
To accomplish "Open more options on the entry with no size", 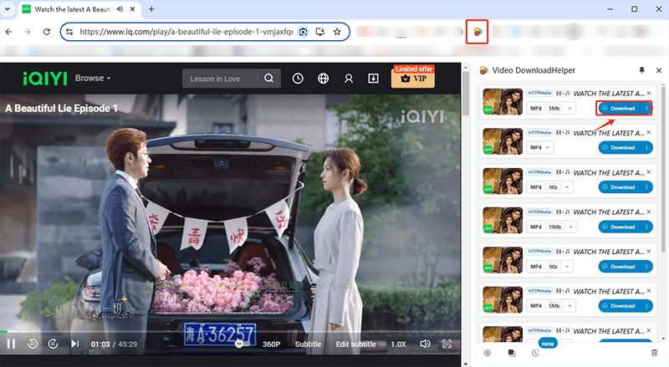I will coord(646,148).
